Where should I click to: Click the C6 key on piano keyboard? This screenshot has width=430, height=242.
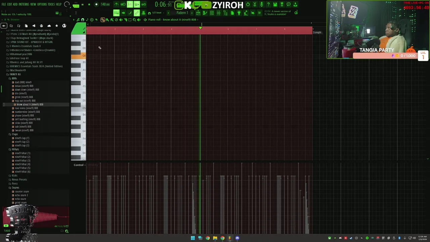[78, 55]
